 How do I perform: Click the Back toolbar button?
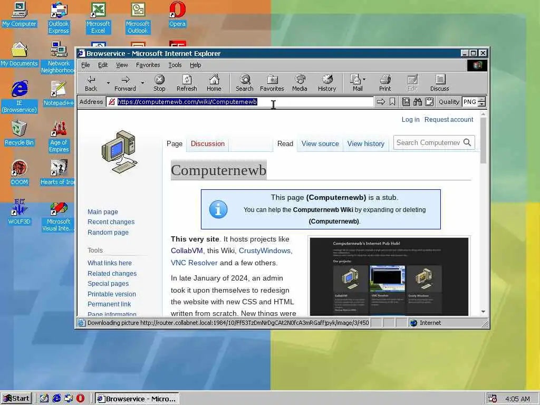coord(91,83)
